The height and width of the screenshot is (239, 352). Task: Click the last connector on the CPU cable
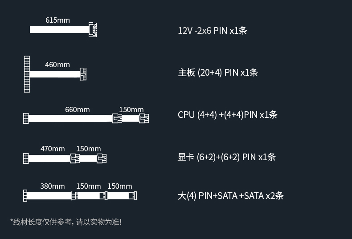[x=143, y=118]
